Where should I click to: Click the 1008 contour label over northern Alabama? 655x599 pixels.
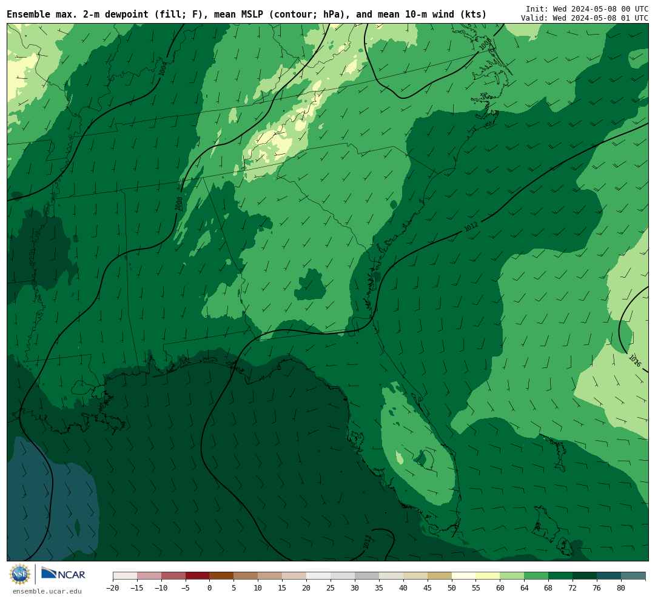178,204
